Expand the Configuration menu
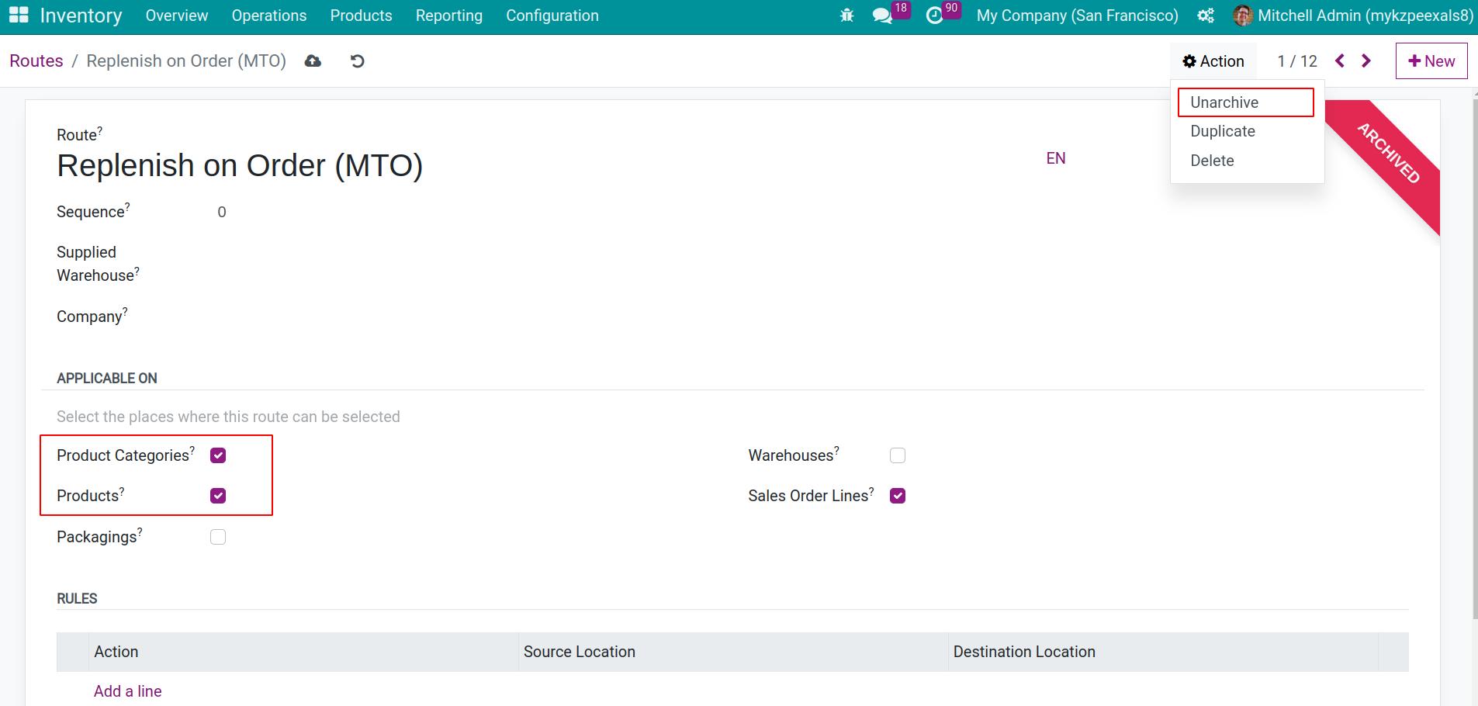 552,16
